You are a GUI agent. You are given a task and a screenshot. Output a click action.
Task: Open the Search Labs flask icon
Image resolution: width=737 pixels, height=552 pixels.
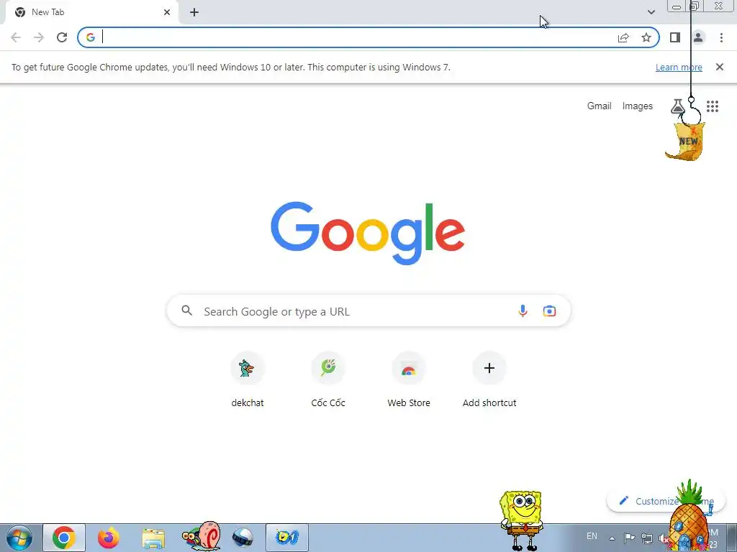pos(677,106)
